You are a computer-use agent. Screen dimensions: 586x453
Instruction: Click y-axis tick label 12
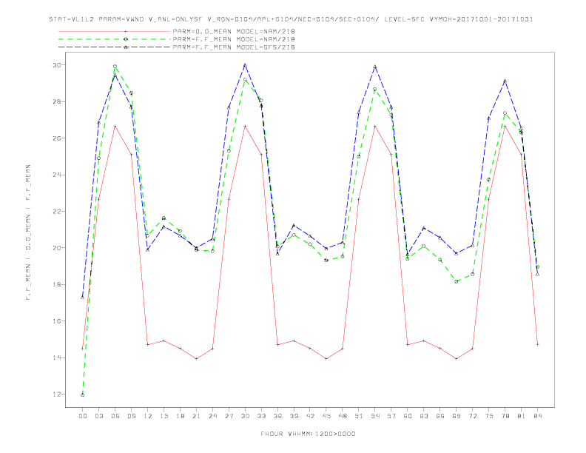(56, 395)
